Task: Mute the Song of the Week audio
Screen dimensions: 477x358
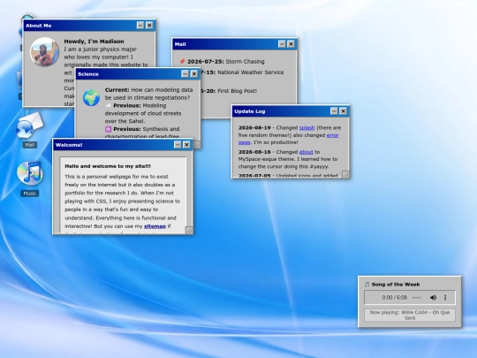Action: tap(433, 297)
